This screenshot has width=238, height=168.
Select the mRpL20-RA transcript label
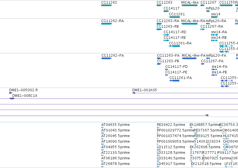tap(216, 21)
